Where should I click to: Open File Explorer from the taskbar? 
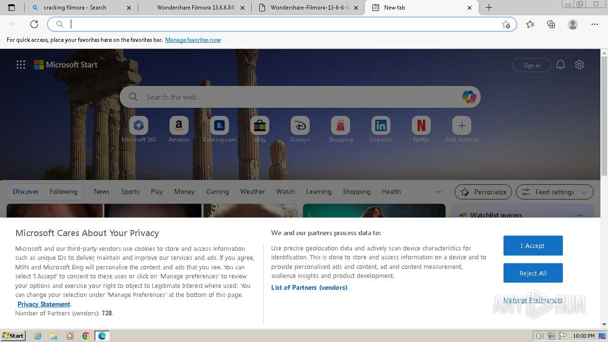54,336
